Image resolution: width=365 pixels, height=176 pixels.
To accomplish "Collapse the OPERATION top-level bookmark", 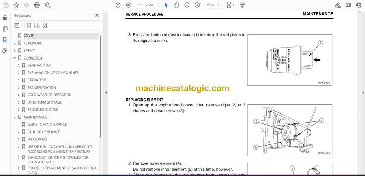I will coord(15,58).
